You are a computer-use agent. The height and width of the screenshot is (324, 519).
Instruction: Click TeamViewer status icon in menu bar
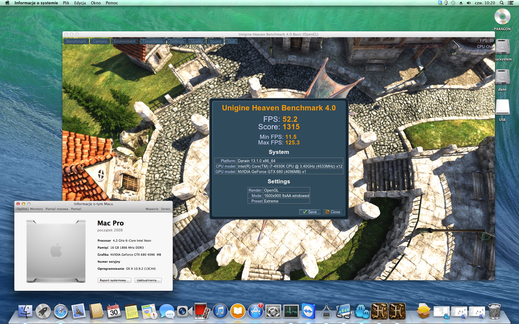(440, 3)
